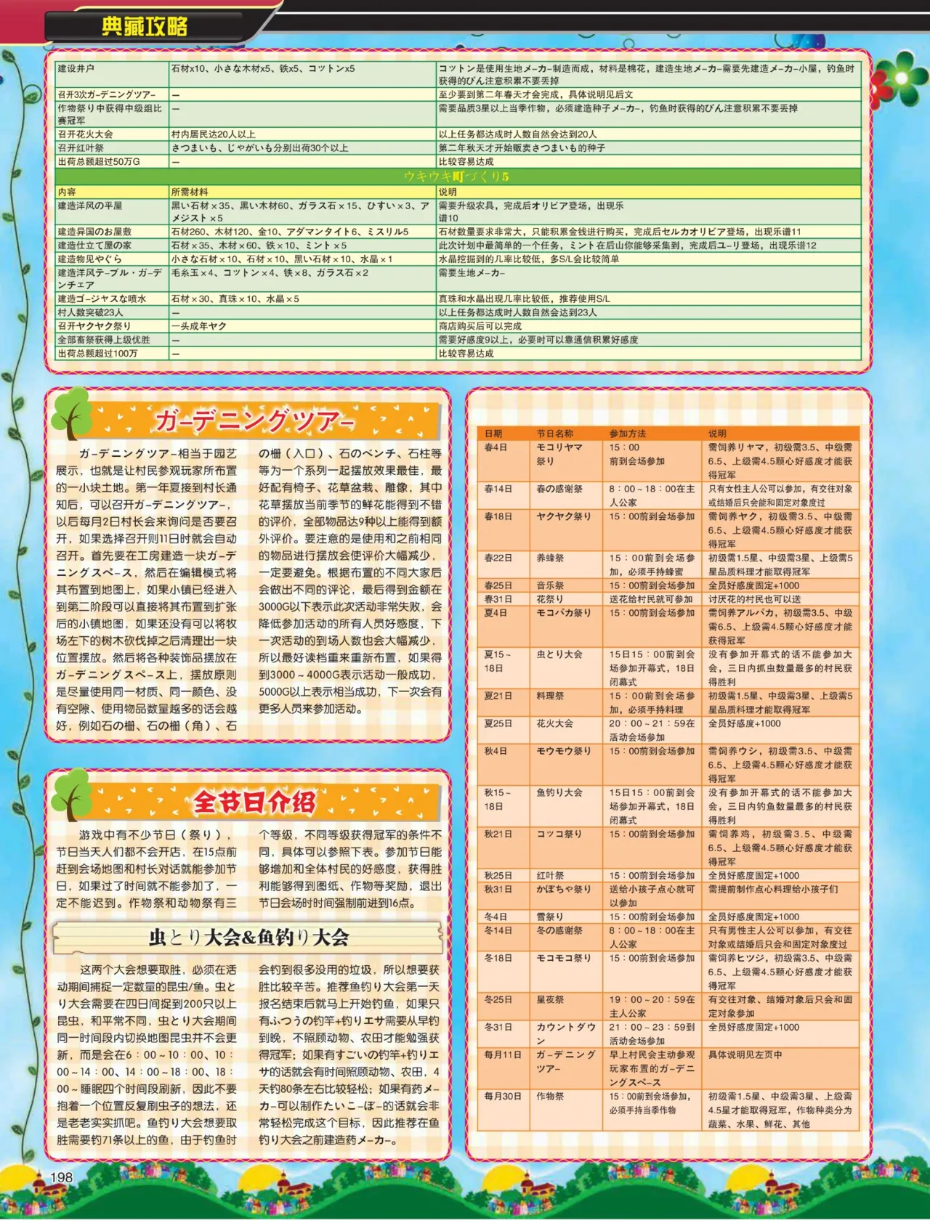Image resolution: width=930 pixels, height=1223 pixels.
Task: Select the green ウキウキ町づくり5 section band
Action: point(458,176)
